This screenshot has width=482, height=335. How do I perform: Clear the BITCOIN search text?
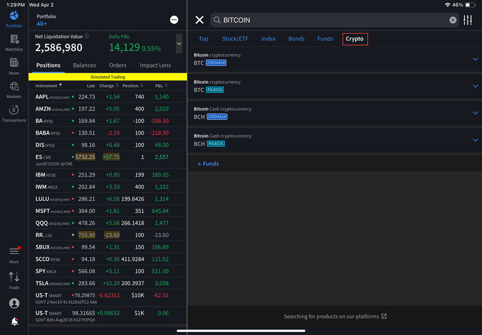[453, 20]
